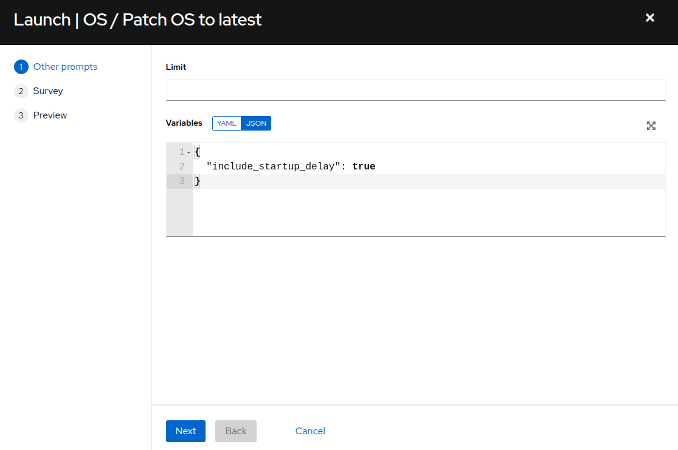
Task: Click step number 2 circle
Action: coord(21,91)
